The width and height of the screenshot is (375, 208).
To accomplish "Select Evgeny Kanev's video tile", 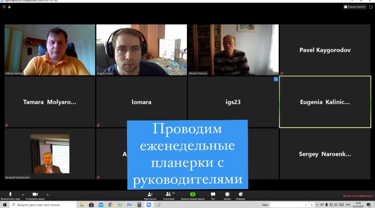I will (x=141, y=50).
